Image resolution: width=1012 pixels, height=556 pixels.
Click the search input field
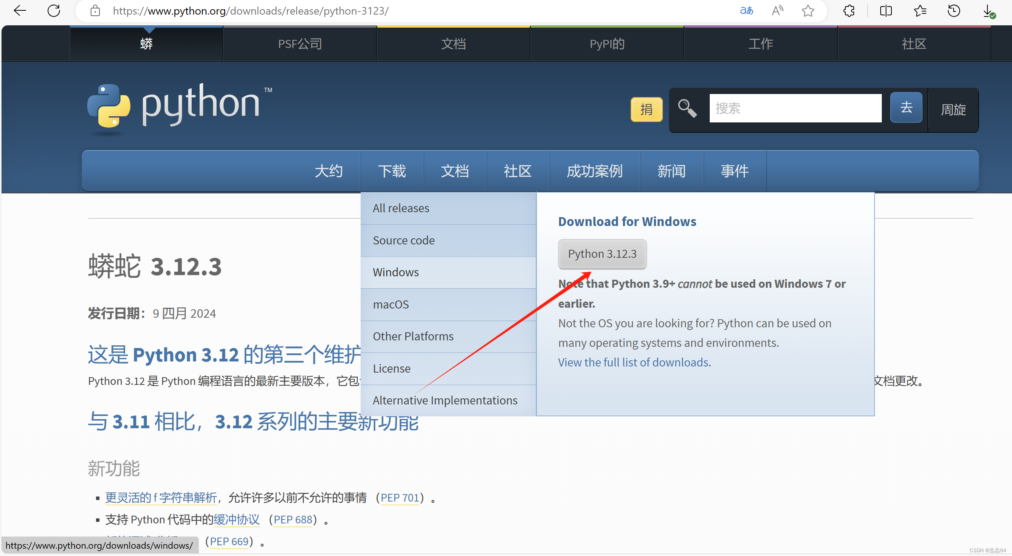pos(795,107)
